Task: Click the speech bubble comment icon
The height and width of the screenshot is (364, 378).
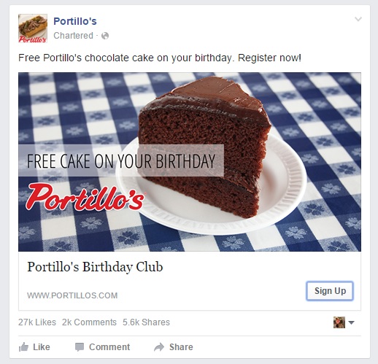Action: click(x=80, y=347)
